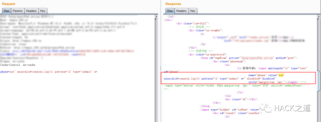Click the 'div class="phonenum"' line

pos(229,61)
